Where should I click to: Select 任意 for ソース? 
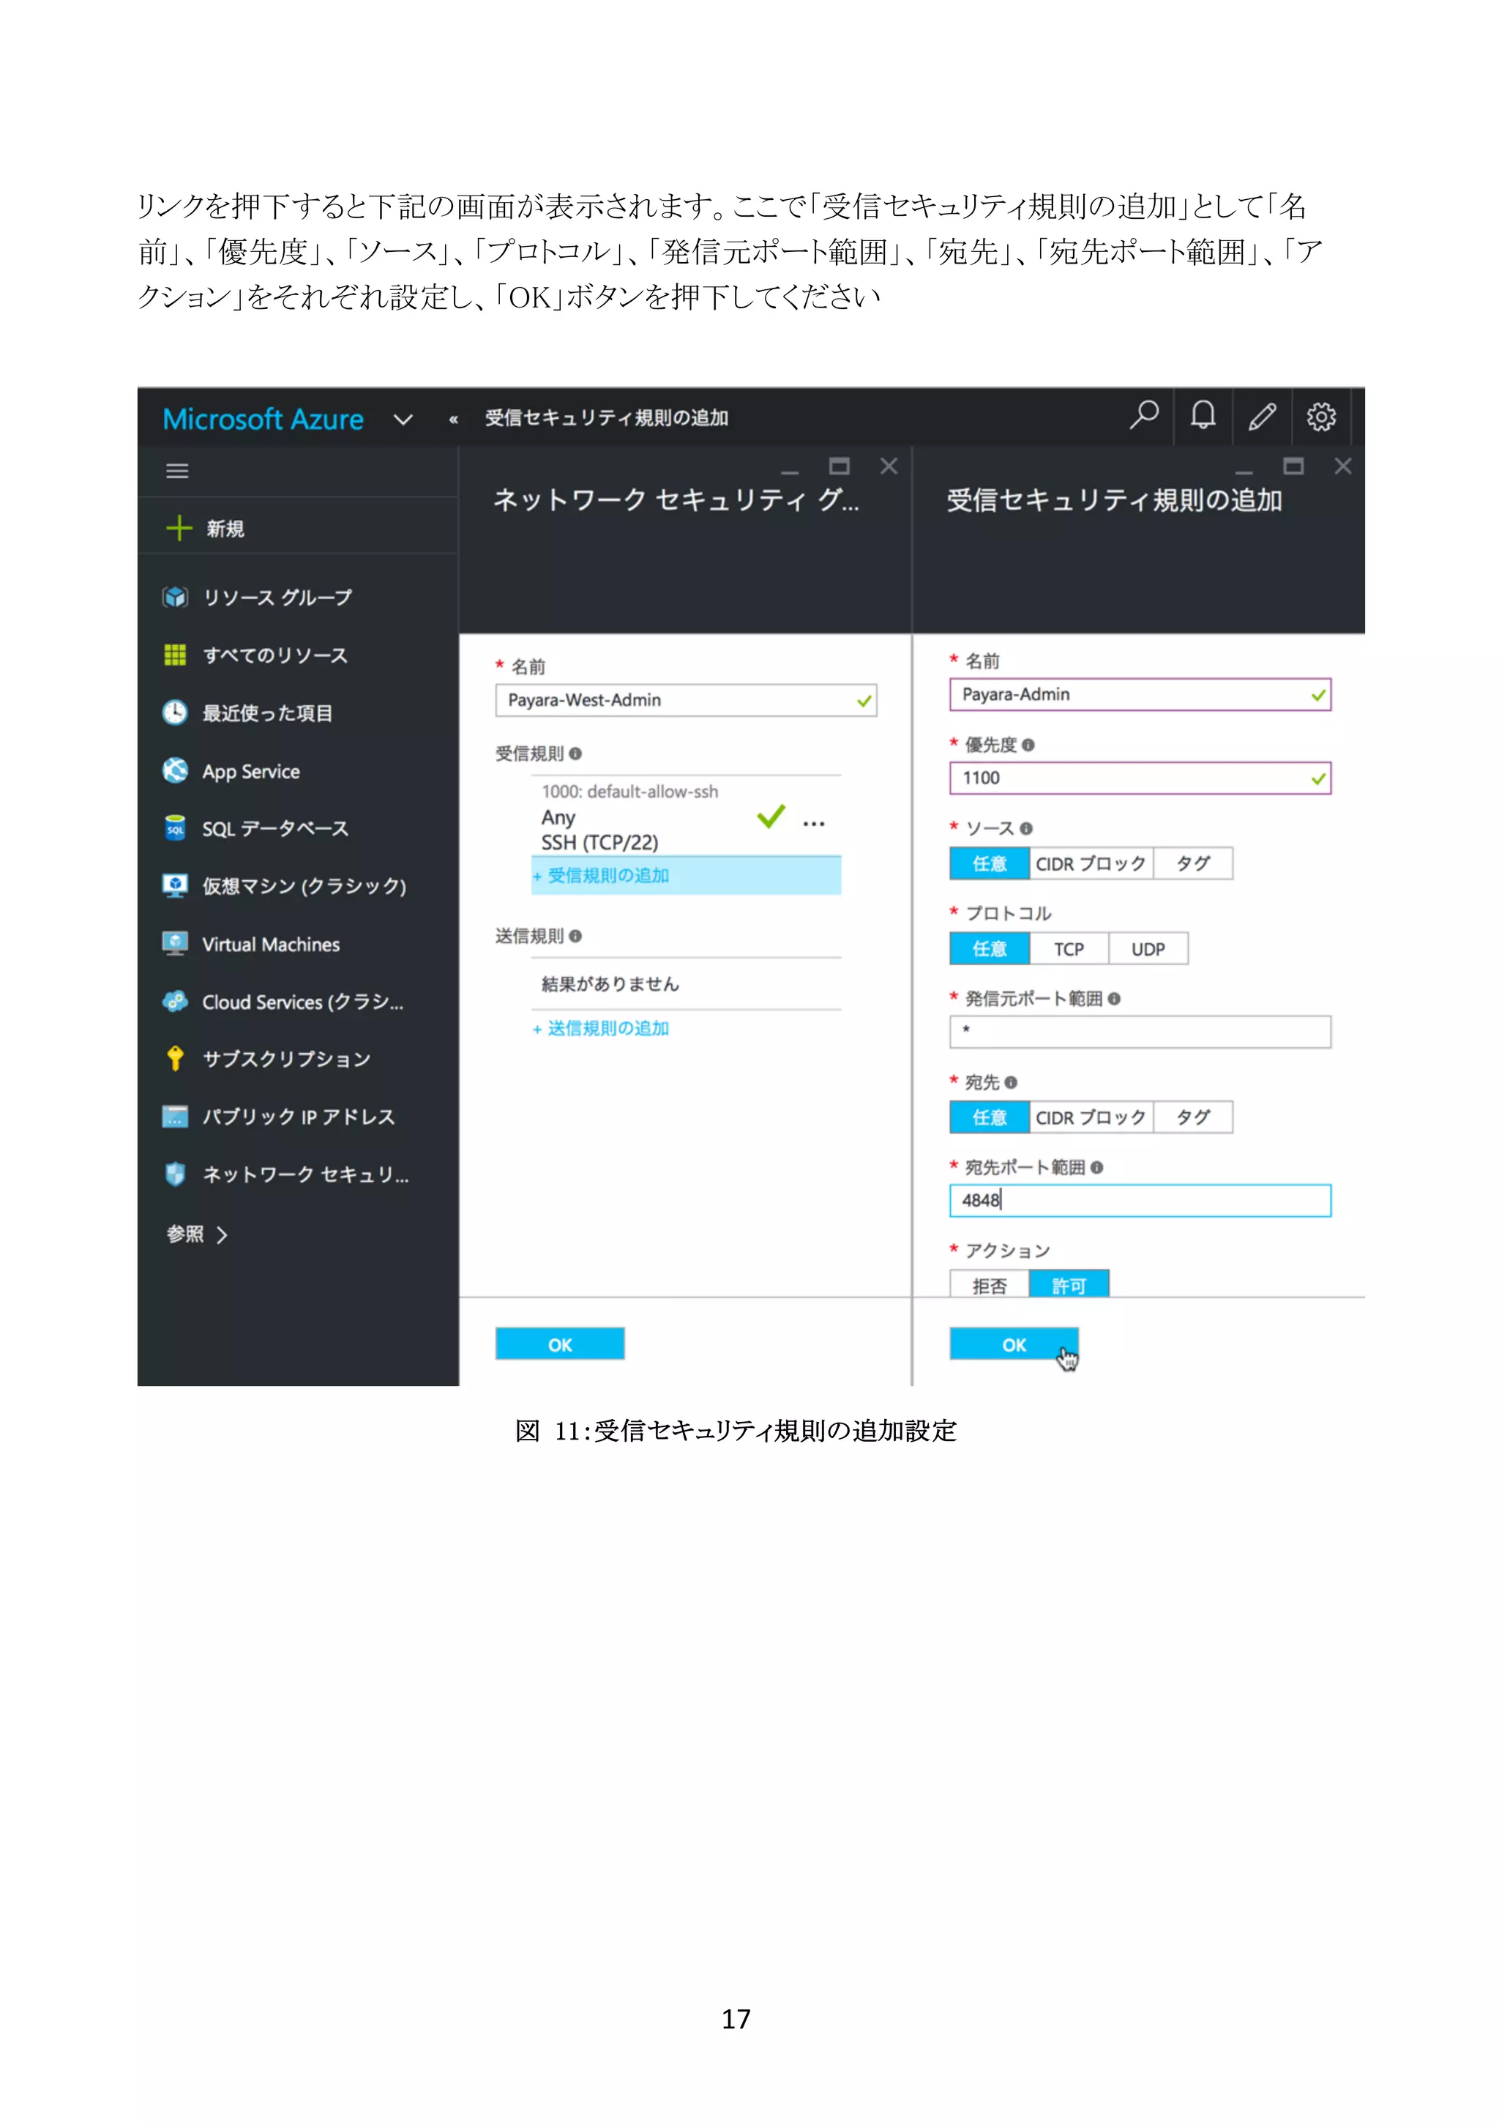click(989, 863)
